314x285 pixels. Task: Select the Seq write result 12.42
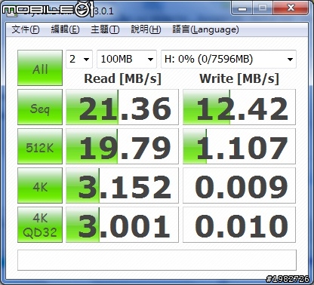pyautogui.click(x=239, y=107)
